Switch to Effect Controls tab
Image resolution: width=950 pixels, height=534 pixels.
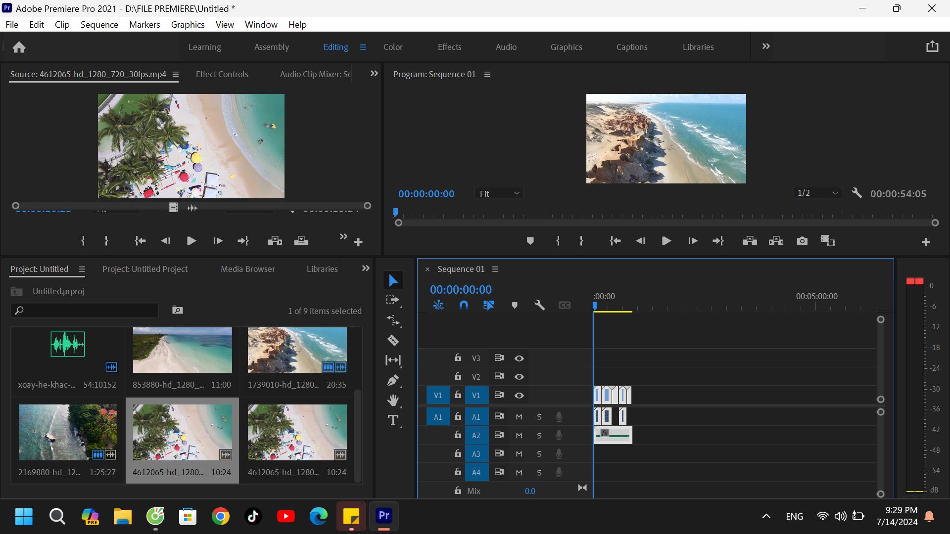point(222,74)
